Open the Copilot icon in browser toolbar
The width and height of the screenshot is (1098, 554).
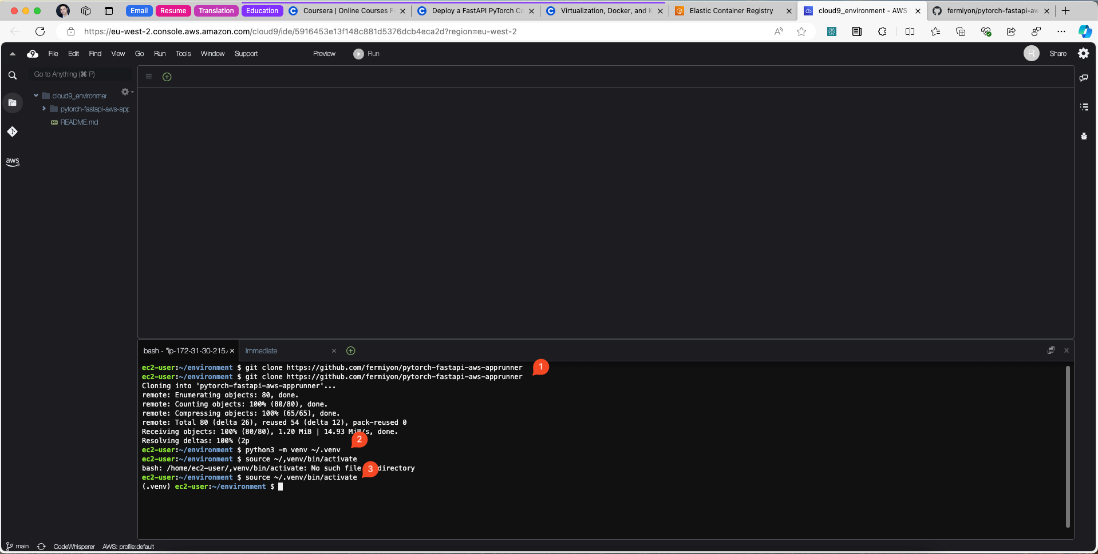click(1085, 31)
